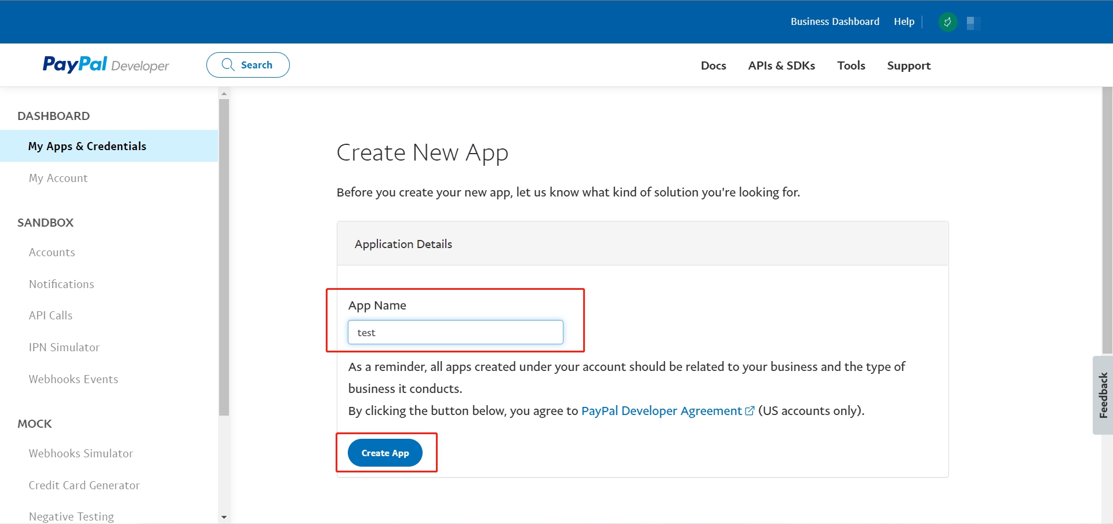
Task: Open the user profile avatar icon
Action: tap(973, 23)
